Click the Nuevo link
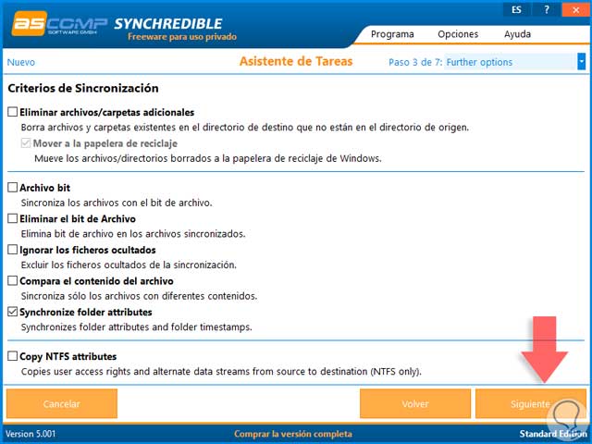592x444 pixels. pyautogui.click(x=21, y=62)
